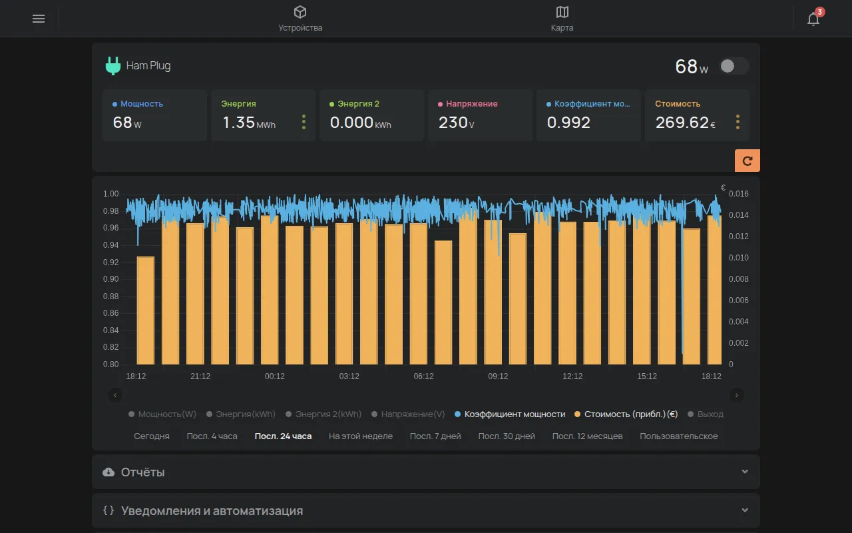The height and width of the screenshot is (533, 852).
Task: Toggle the Ham Plug power switch
Action: point(734,66)
